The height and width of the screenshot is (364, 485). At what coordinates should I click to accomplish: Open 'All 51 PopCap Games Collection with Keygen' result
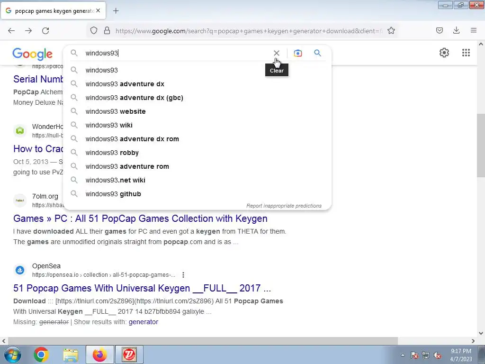point(140,218)
